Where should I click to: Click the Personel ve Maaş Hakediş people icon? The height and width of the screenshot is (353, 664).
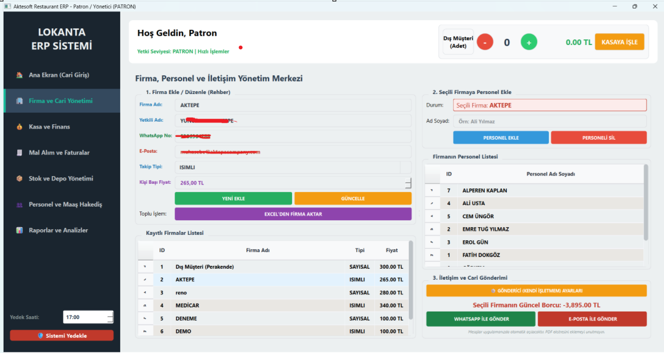[x=19, y=205]
